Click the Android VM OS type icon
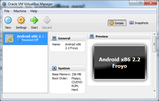Screen dimensions: 159x101 tap(9, 38)
